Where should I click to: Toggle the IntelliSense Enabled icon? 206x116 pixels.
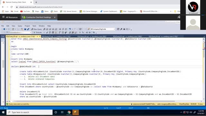click(x=56, y=33)
